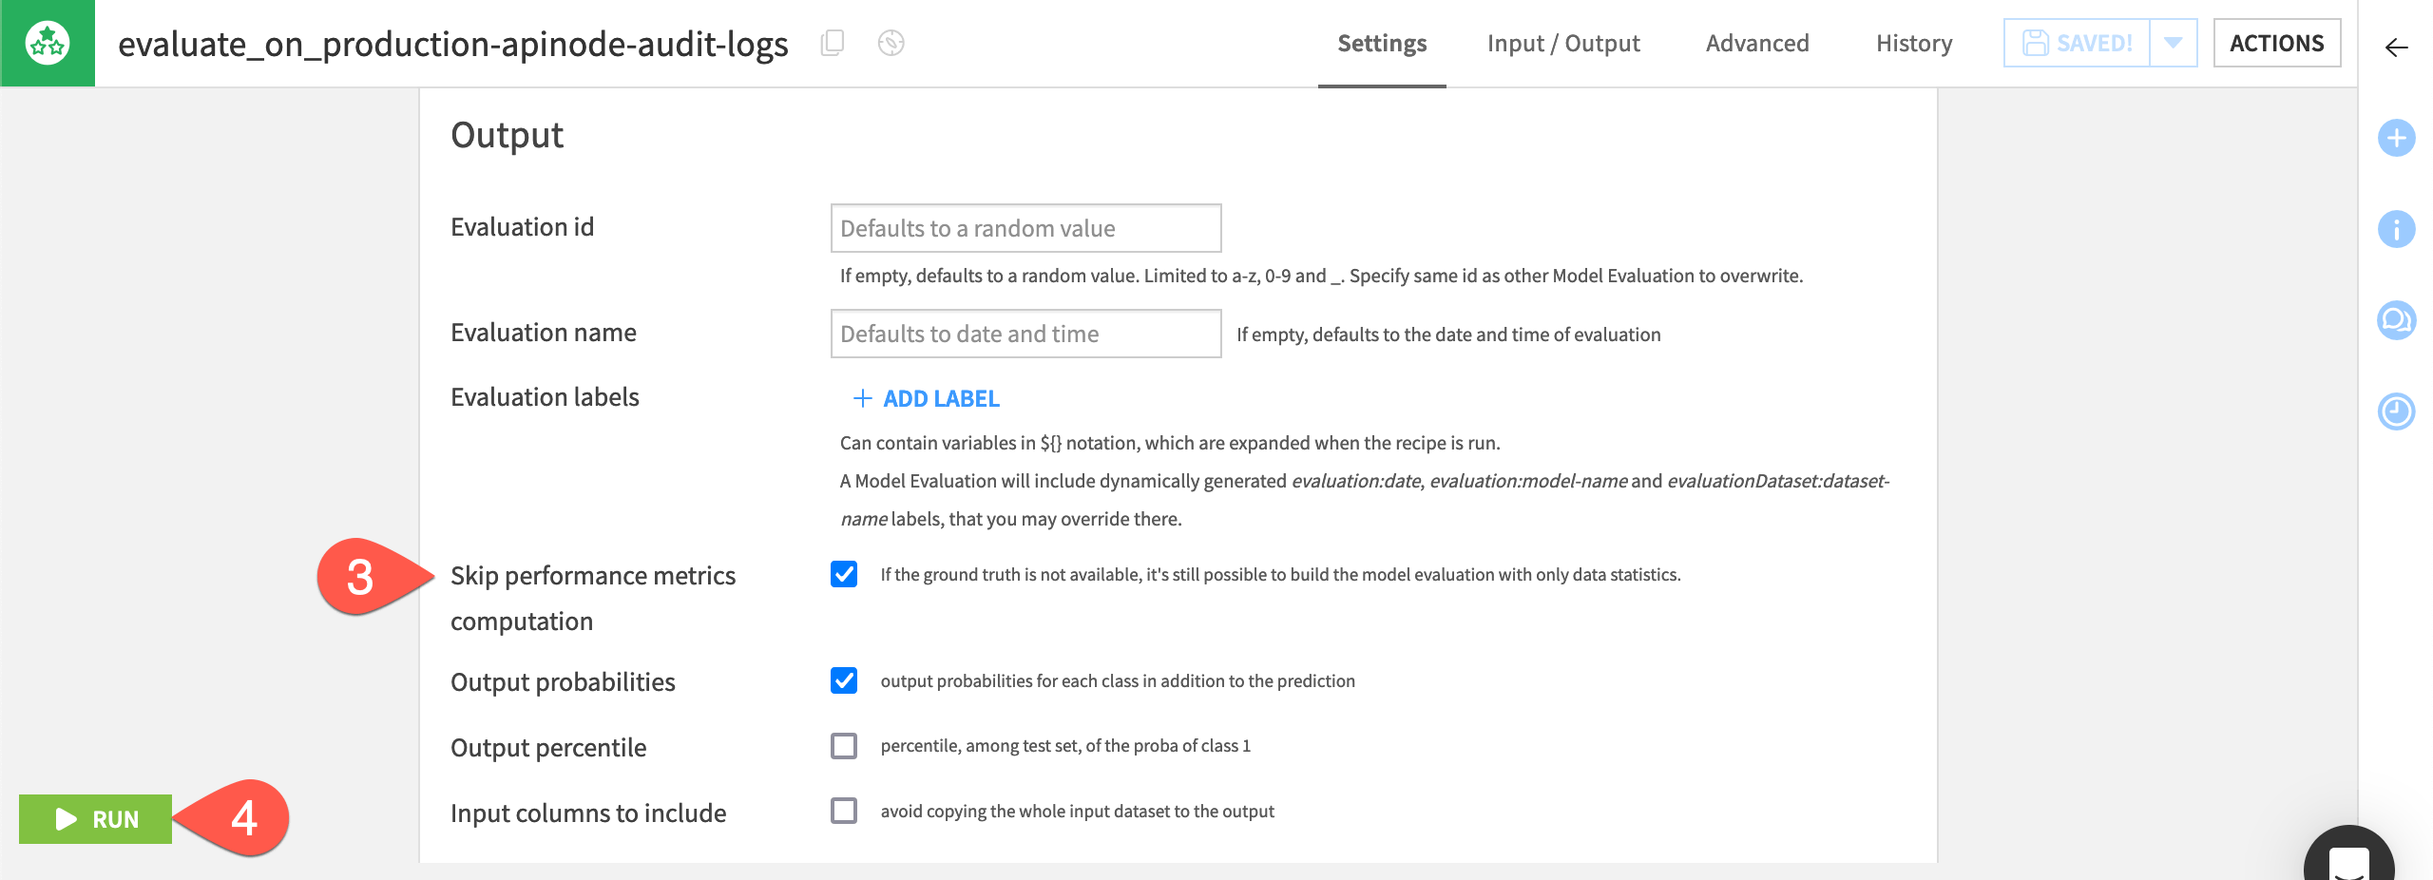
Task: Open the ACTIONS menu
Action: (2278, 43)
